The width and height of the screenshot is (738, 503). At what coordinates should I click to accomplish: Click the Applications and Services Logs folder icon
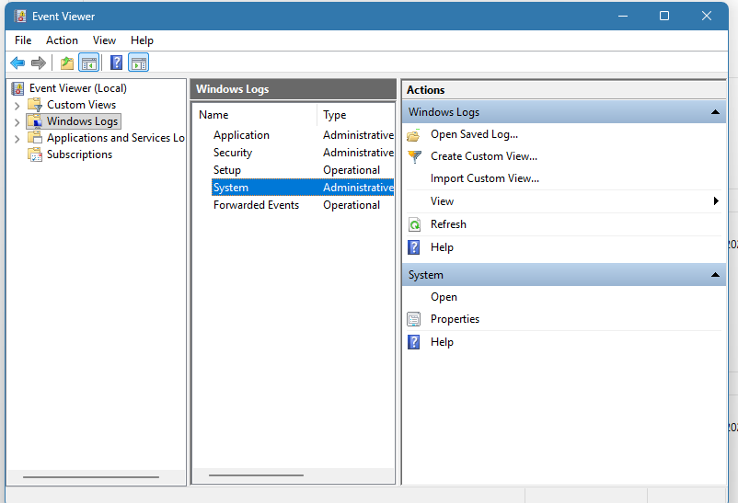35,138
